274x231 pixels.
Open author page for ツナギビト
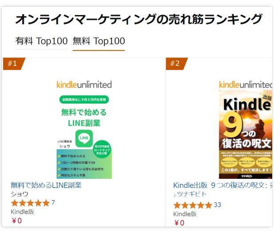click(x=192, y=194)
